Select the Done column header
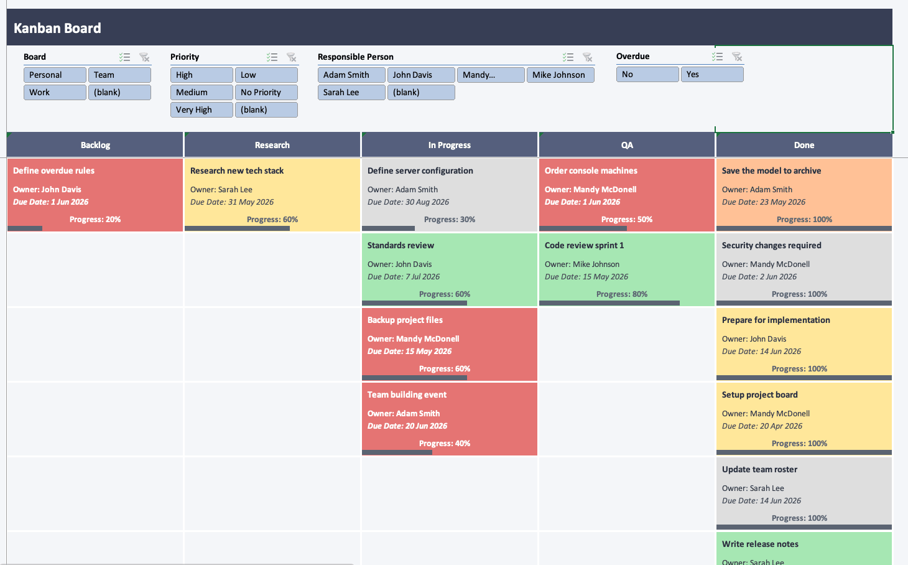 point(804,145)
